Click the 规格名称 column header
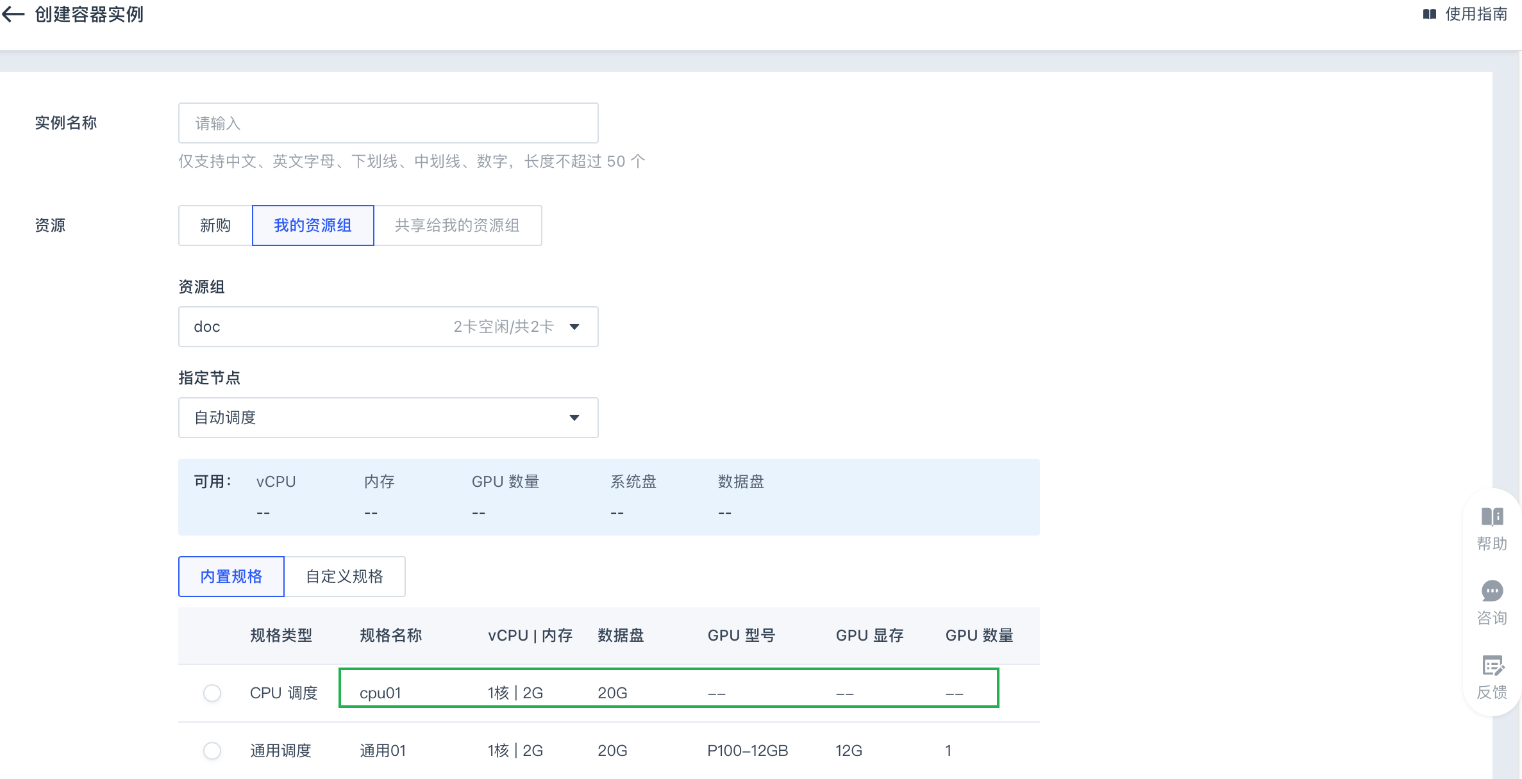This screenshot has width=1522, height=779. pos(391,635)
